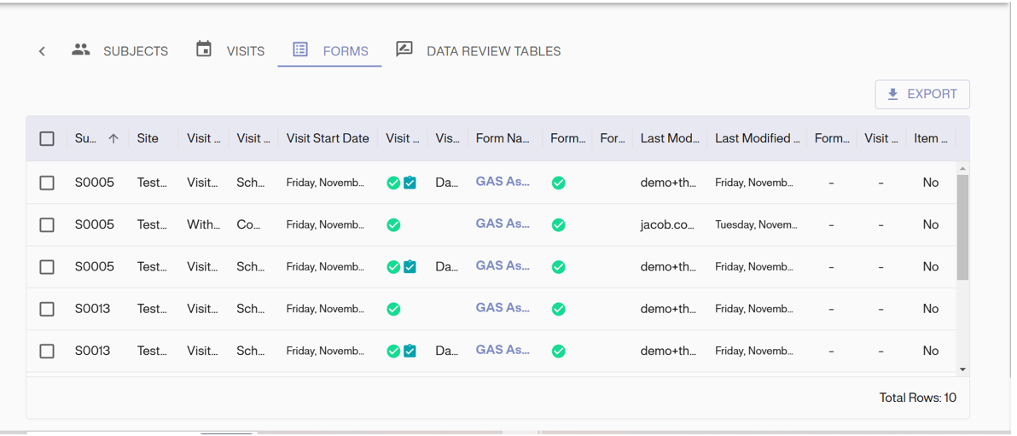Sort by Visit Start Date column header
The width and height of the screenshot is (1017, 436).
[328, 138]
